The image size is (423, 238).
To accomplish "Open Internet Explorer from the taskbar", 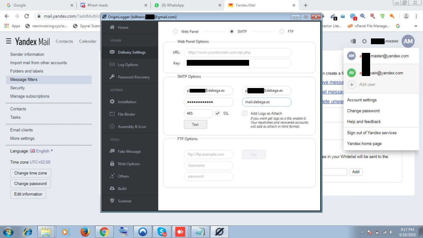I will [x=28, y=232].
